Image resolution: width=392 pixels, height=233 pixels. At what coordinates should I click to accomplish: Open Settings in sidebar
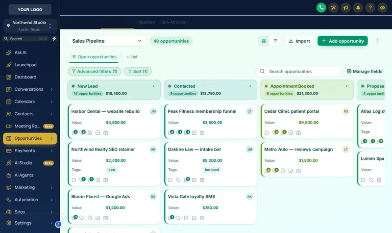coord(30,223)
